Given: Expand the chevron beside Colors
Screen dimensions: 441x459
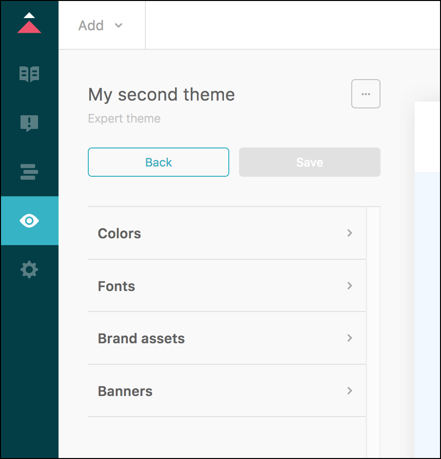Looking at the screenshot, I should coord(349,233).
